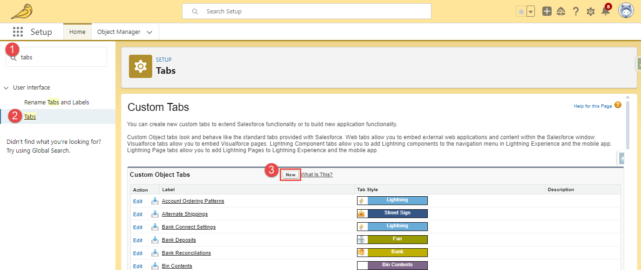The image size is (641, 270).
Task: Sort by the Label column header
Action: pos(168,190)
